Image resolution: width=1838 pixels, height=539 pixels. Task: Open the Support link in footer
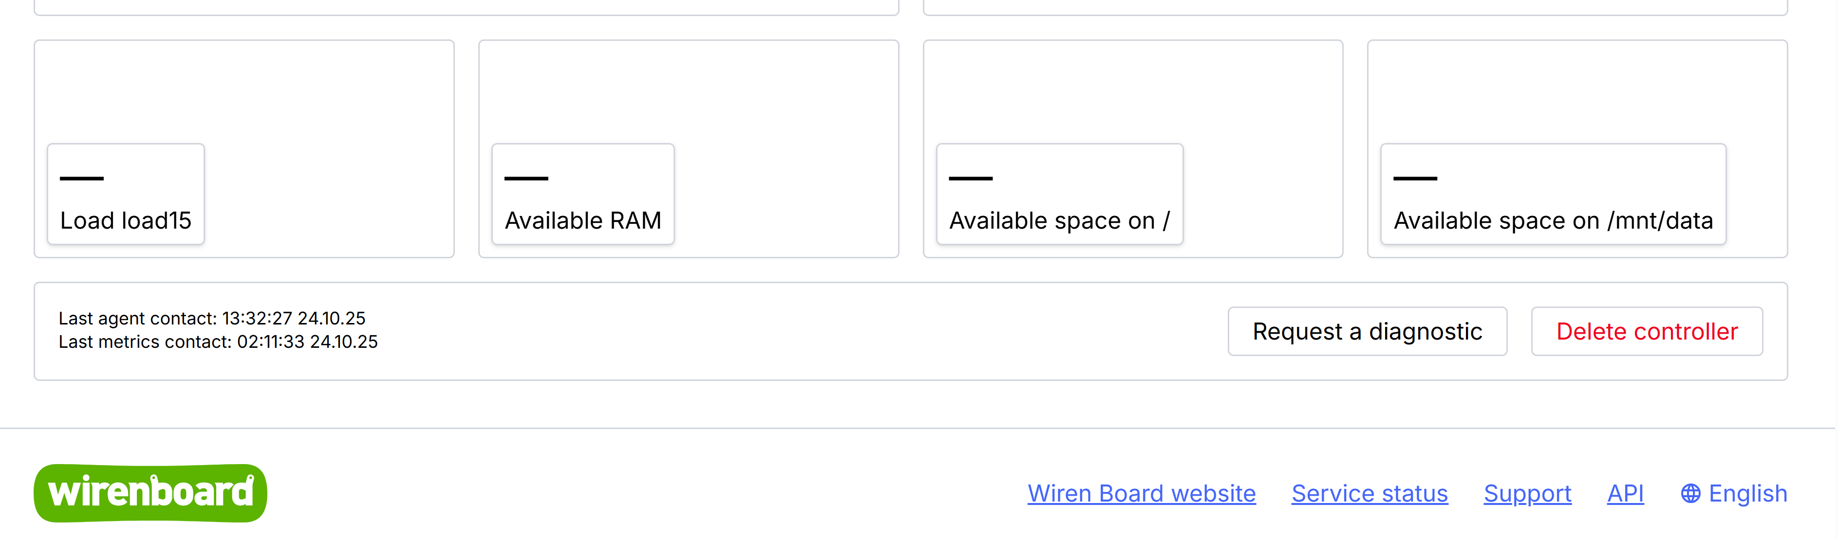1527,493
